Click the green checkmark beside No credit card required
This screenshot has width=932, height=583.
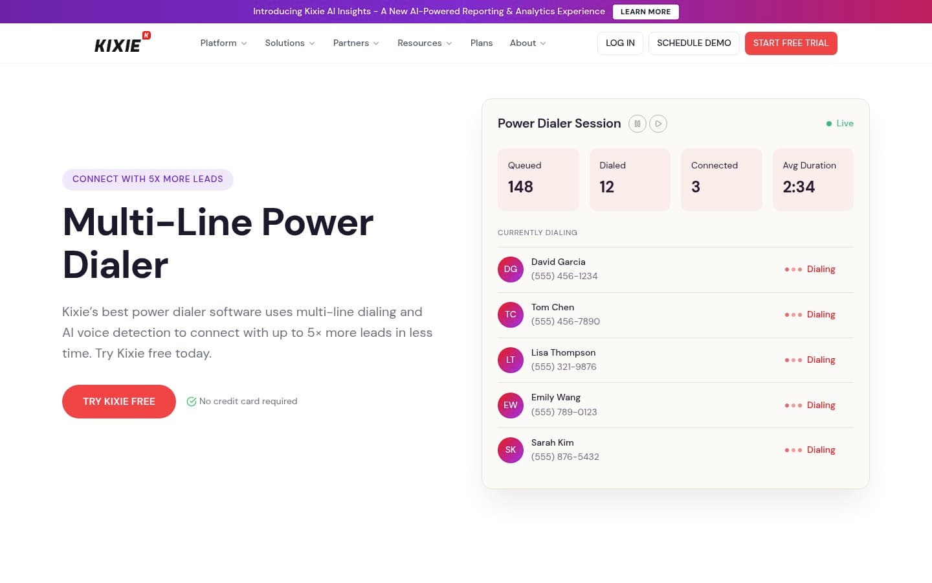point(192,402)
